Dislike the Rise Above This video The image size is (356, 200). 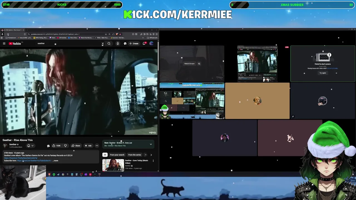(x=65, y=146)
